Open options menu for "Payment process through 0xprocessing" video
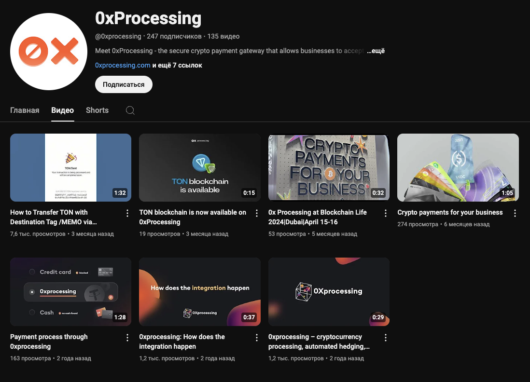 (x=127, y=338)
